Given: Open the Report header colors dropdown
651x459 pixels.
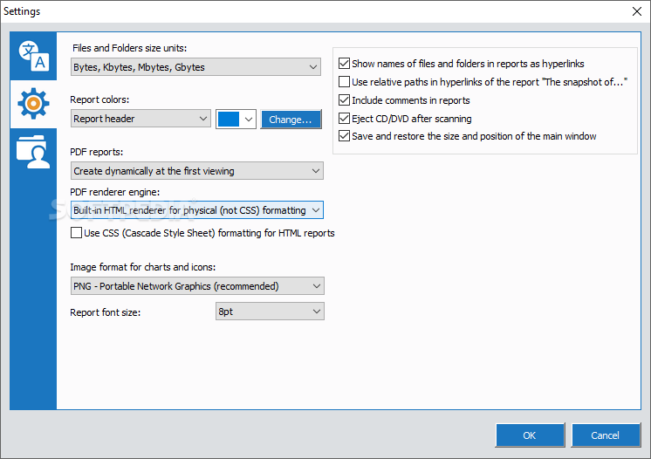Looking at the screenshot, I should click(x=140, y=119).
